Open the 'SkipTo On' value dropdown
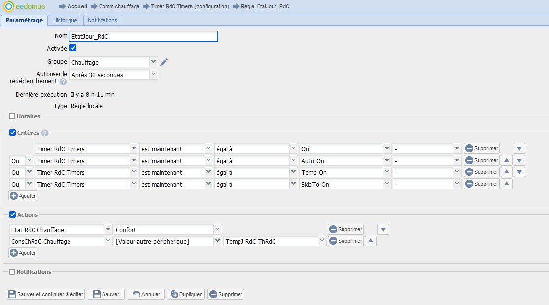This screenshot has height=305, width=549. [387, 184]
